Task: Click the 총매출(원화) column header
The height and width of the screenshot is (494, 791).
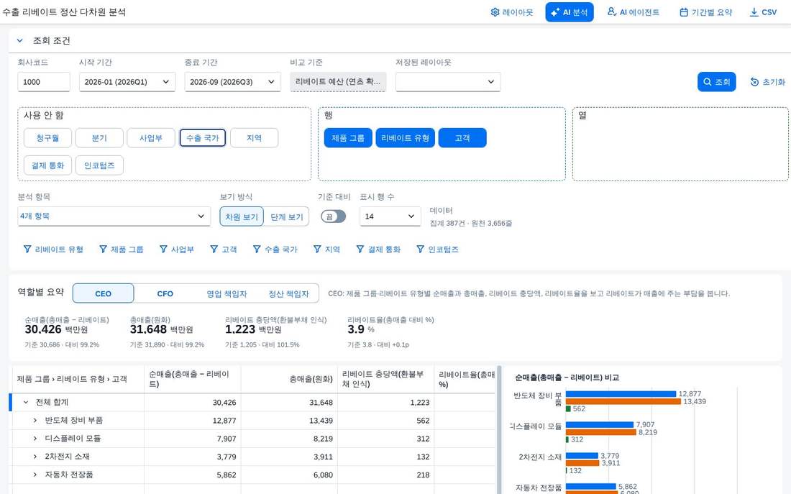Action: [x=289, y=379]
